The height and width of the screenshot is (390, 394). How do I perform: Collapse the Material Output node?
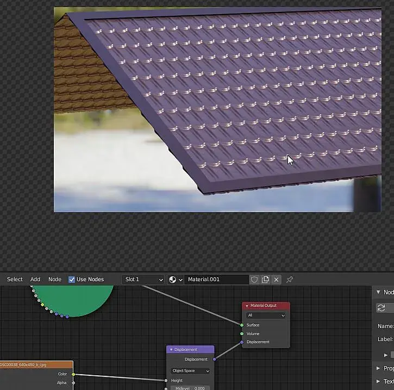(x=247, y=306)
